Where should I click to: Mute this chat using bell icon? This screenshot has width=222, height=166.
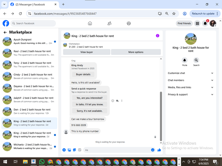point(185,60)
